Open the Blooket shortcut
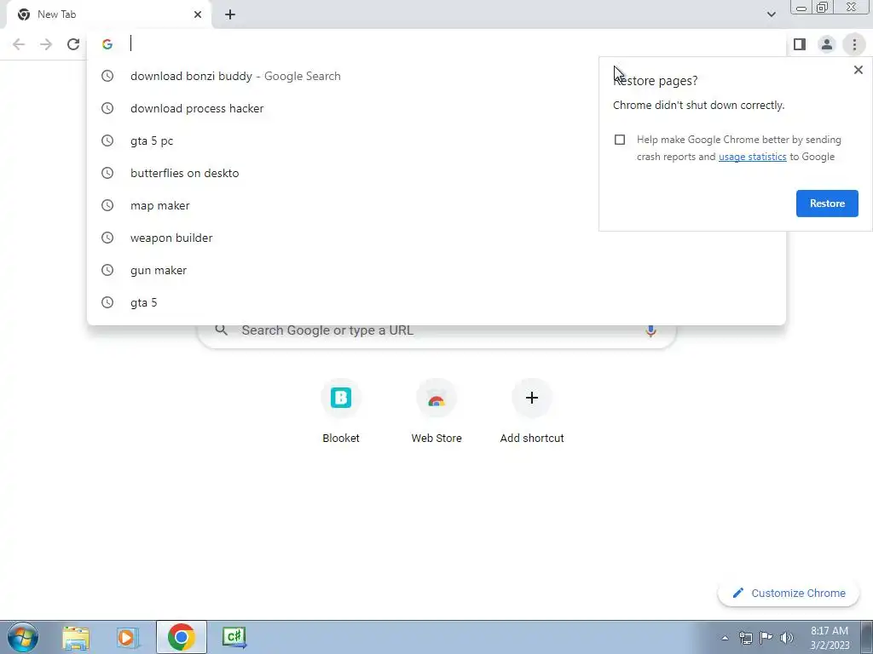Viewport: 873px width, 654px height. (341, 410)
